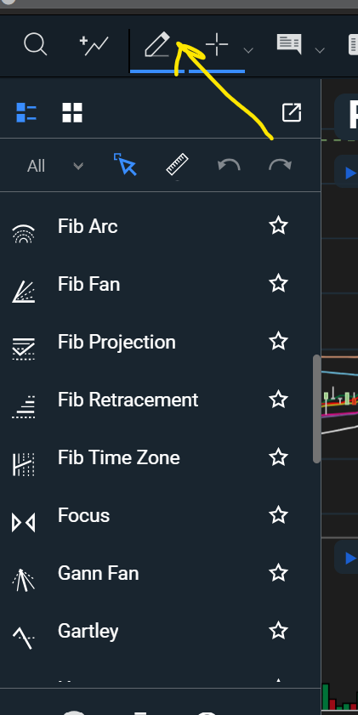Choose Fib Time Zone from list
This screenshot has height=715, width=358.
118,457
